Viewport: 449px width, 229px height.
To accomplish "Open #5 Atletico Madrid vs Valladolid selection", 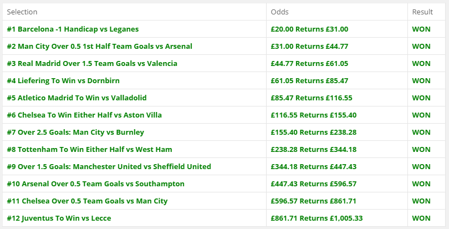I will click(x=76, y=98).
